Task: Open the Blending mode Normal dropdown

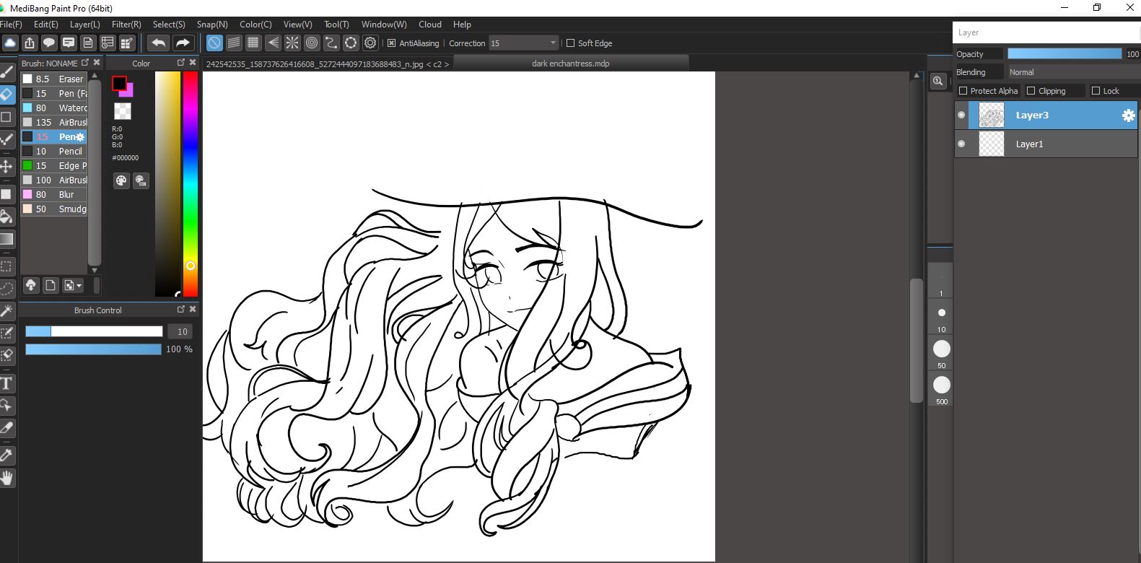Action: tap(1073, 72)
